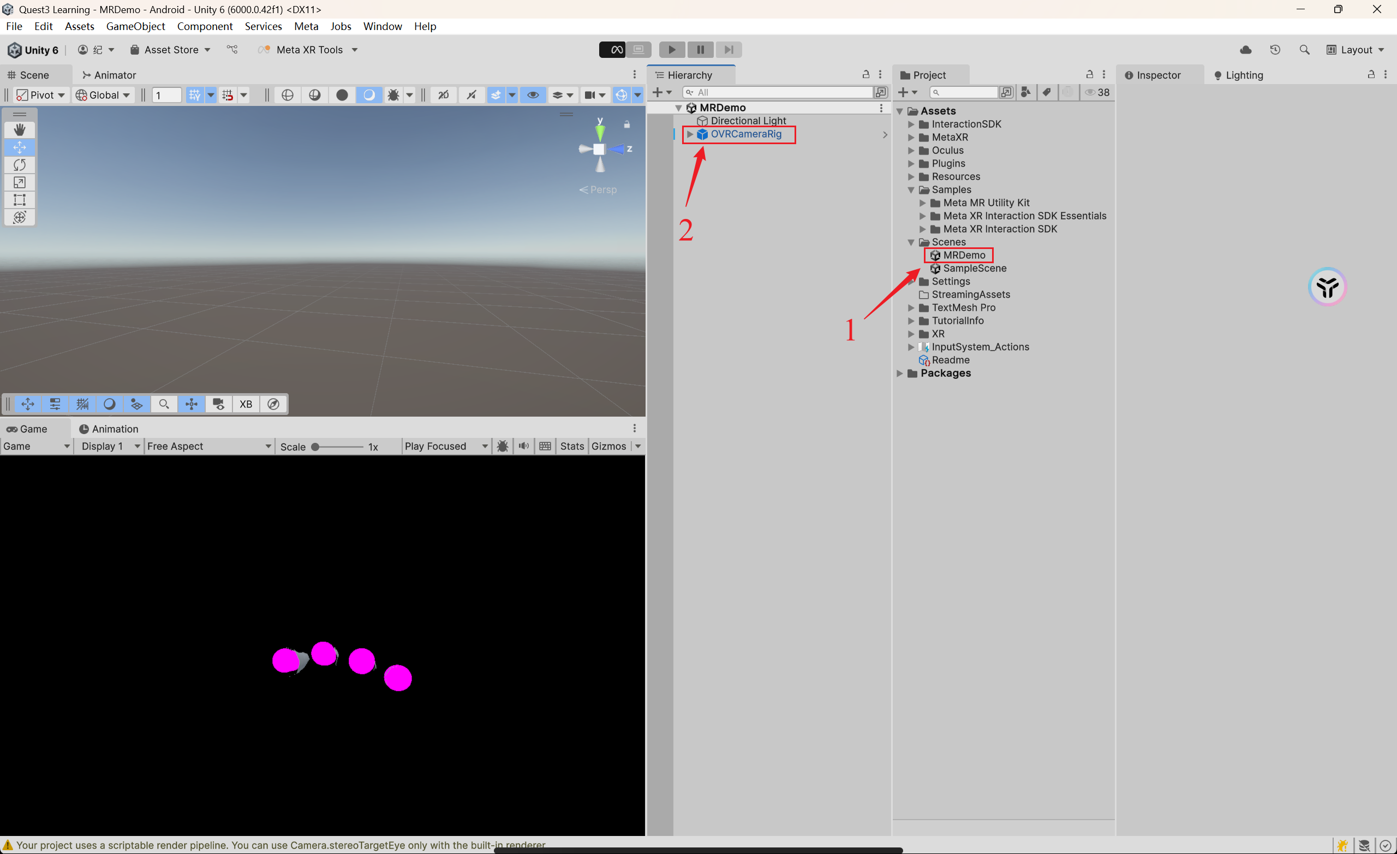Open the GameObject menu
Image resolution: width=1397 pixels, height=854 pixels.
click(135, 26)
